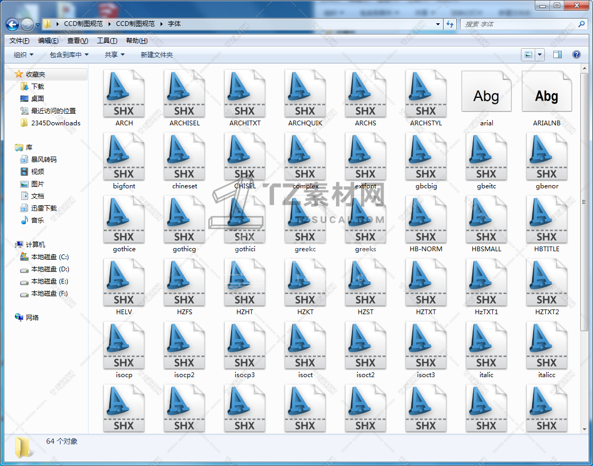This screenshot has width=593, height=466.
Task: Select the ARCHQUIK SHX file
Action: point(305,94)
